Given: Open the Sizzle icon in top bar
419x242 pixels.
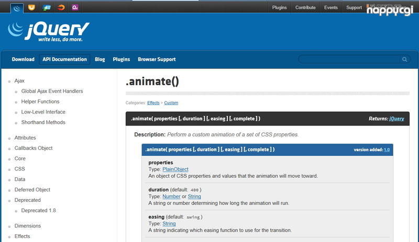Looking at the screenshot, I should click(x=61, y=7).
